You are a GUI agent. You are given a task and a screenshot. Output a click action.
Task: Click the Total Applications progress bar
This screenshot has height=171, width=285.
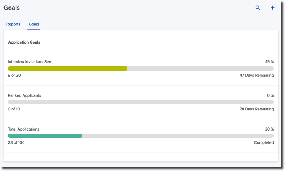pos(141,136)
